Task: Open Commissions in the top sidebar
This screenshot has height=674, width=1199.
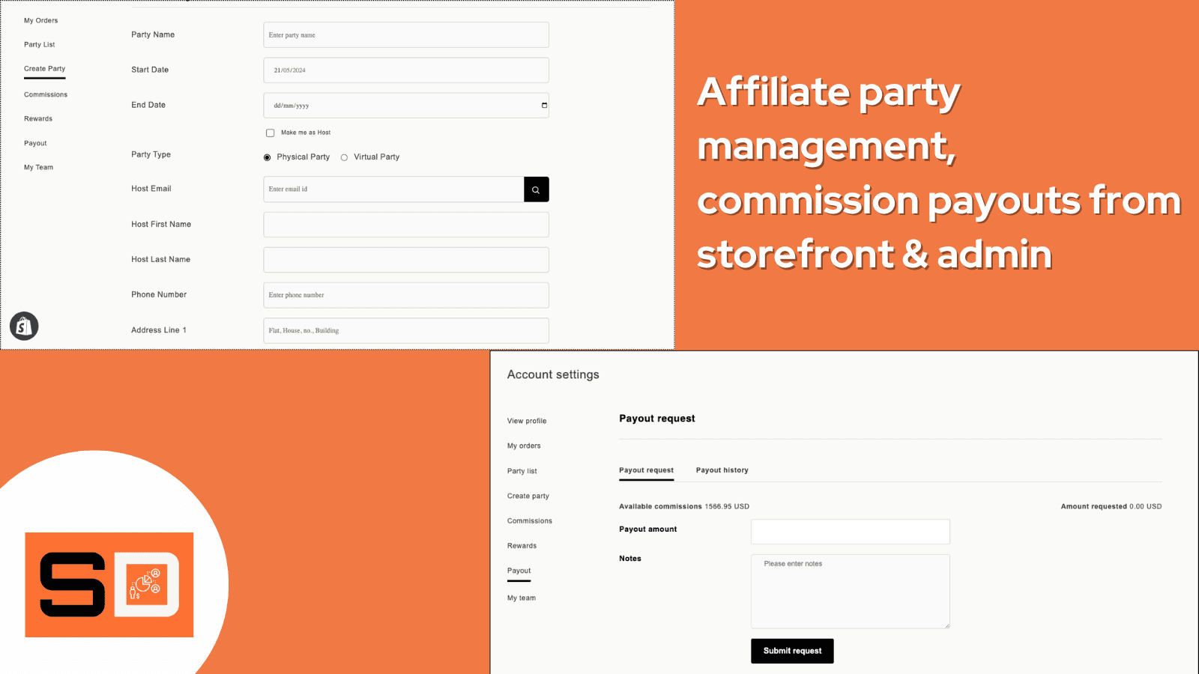Action: click(x=46, y=95)
